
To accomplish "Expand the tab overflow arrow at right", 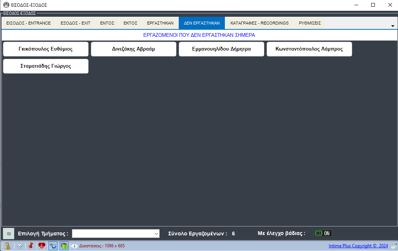I will [x=392, y=26].
